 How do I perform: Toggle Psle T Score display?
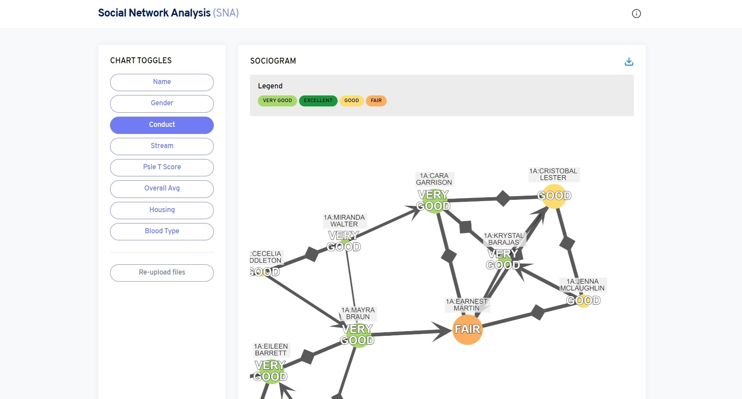162,167
